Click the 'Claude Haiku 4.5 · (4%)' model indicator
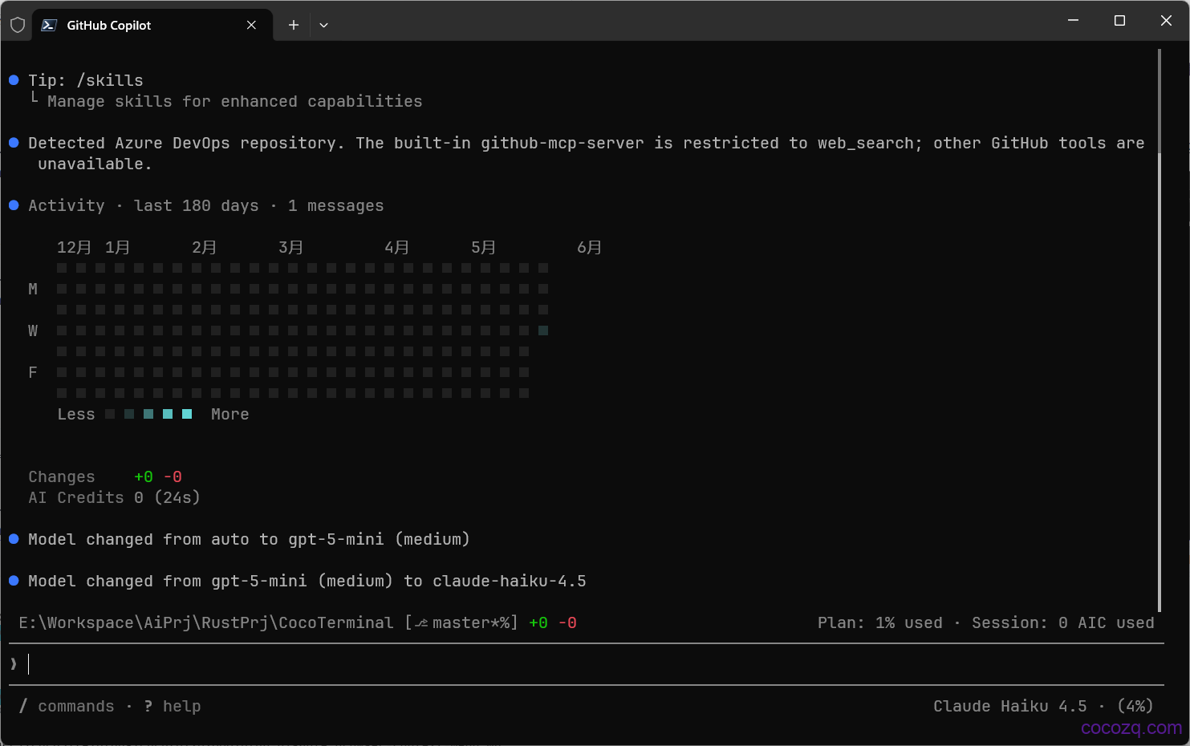 [1043, 706]
